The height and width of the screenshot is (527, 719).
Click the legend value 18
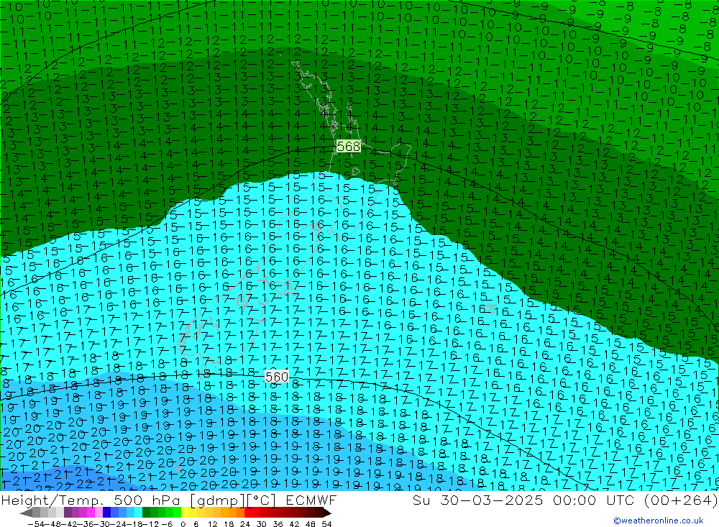click(x=229, y=524)
